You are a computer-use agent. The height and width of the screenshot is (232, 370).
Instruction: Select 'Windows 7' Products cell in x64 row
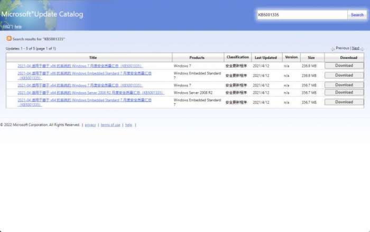point(182,85)
